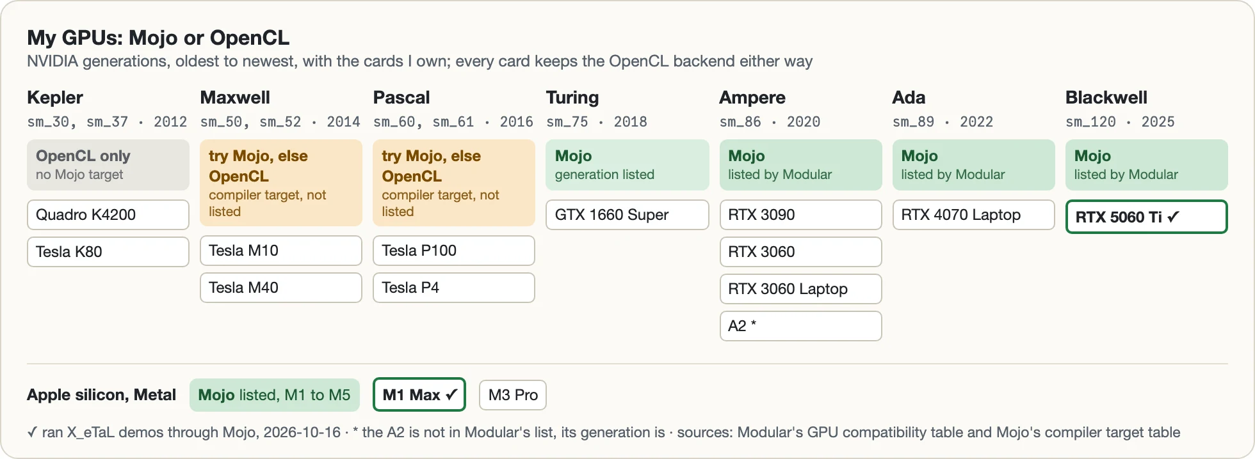
Task: Select the Tesla K80 card
Action: tap(108, 252)
